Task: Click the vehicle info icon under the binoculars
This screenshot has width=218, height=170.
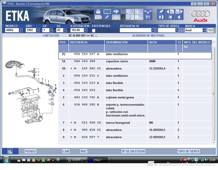Action: pos(116,17)
